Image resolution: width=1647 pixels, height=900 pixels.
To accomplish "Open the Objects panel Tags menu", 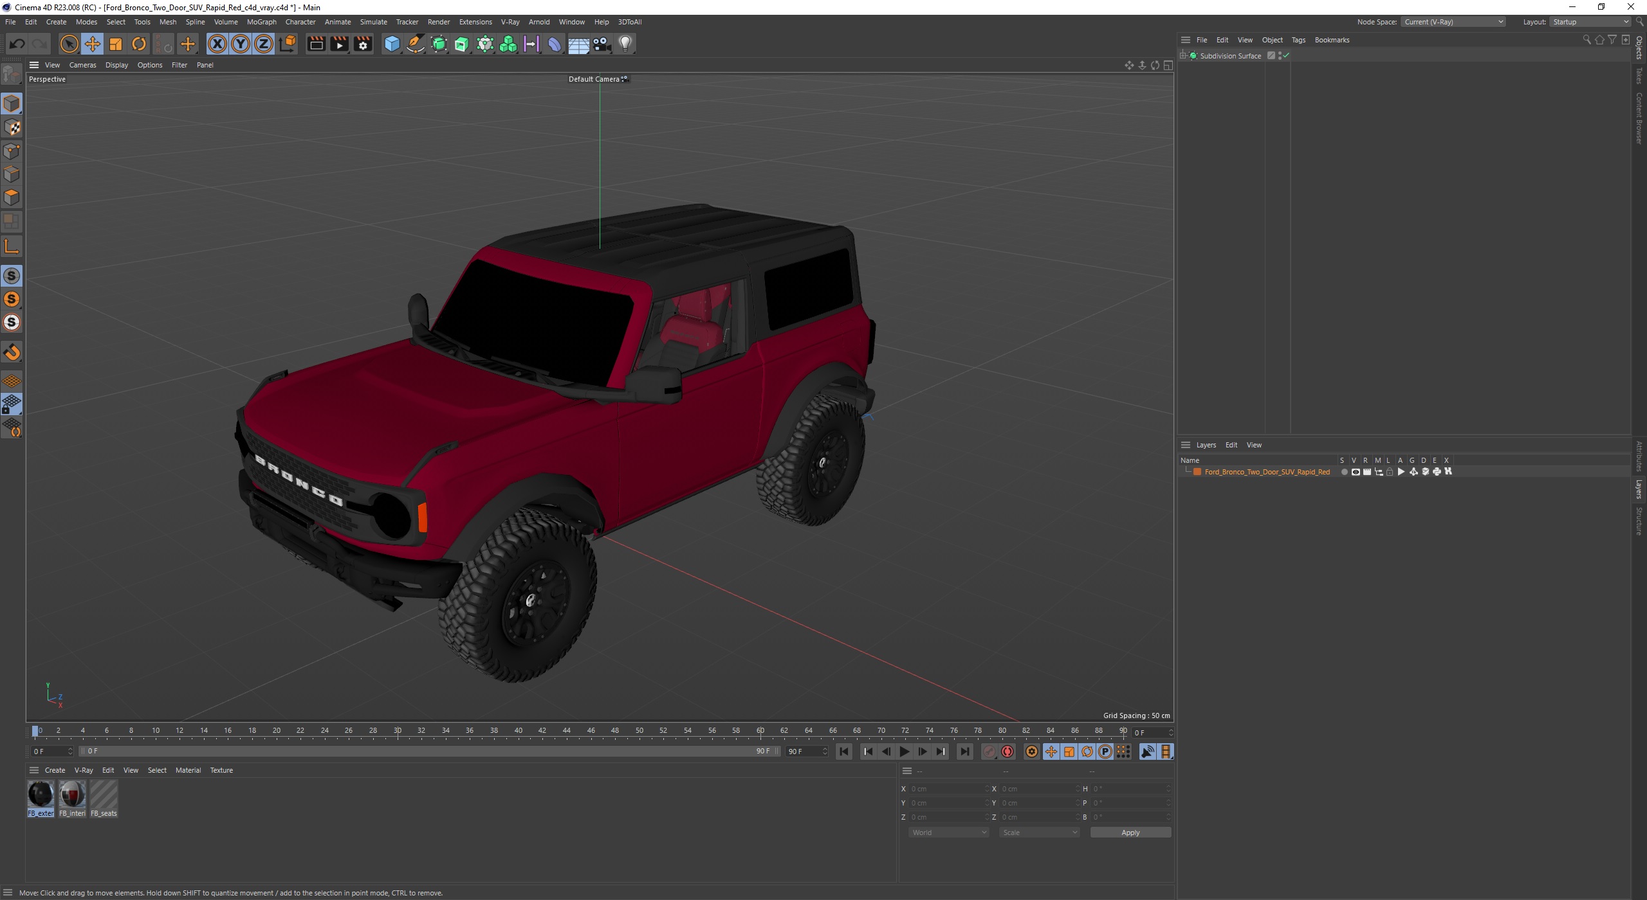I will (1298, 40).
